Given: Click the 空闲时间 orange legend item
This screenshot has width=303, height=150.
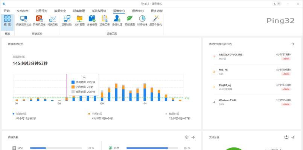Looking at the screenshot, I should tap(95, 114).
